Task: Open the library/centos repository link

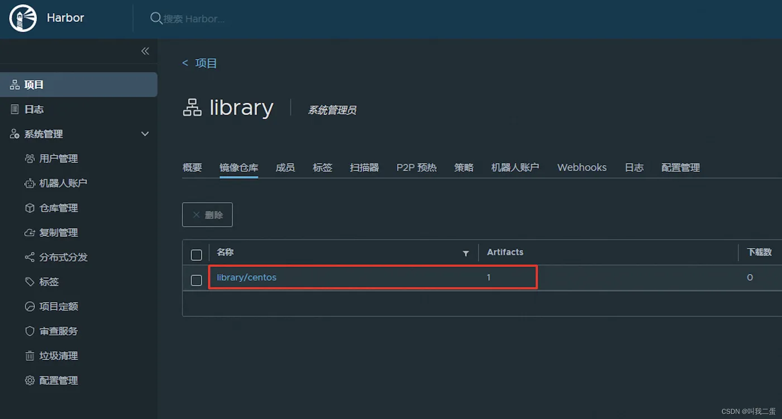Action: point(247,277)
